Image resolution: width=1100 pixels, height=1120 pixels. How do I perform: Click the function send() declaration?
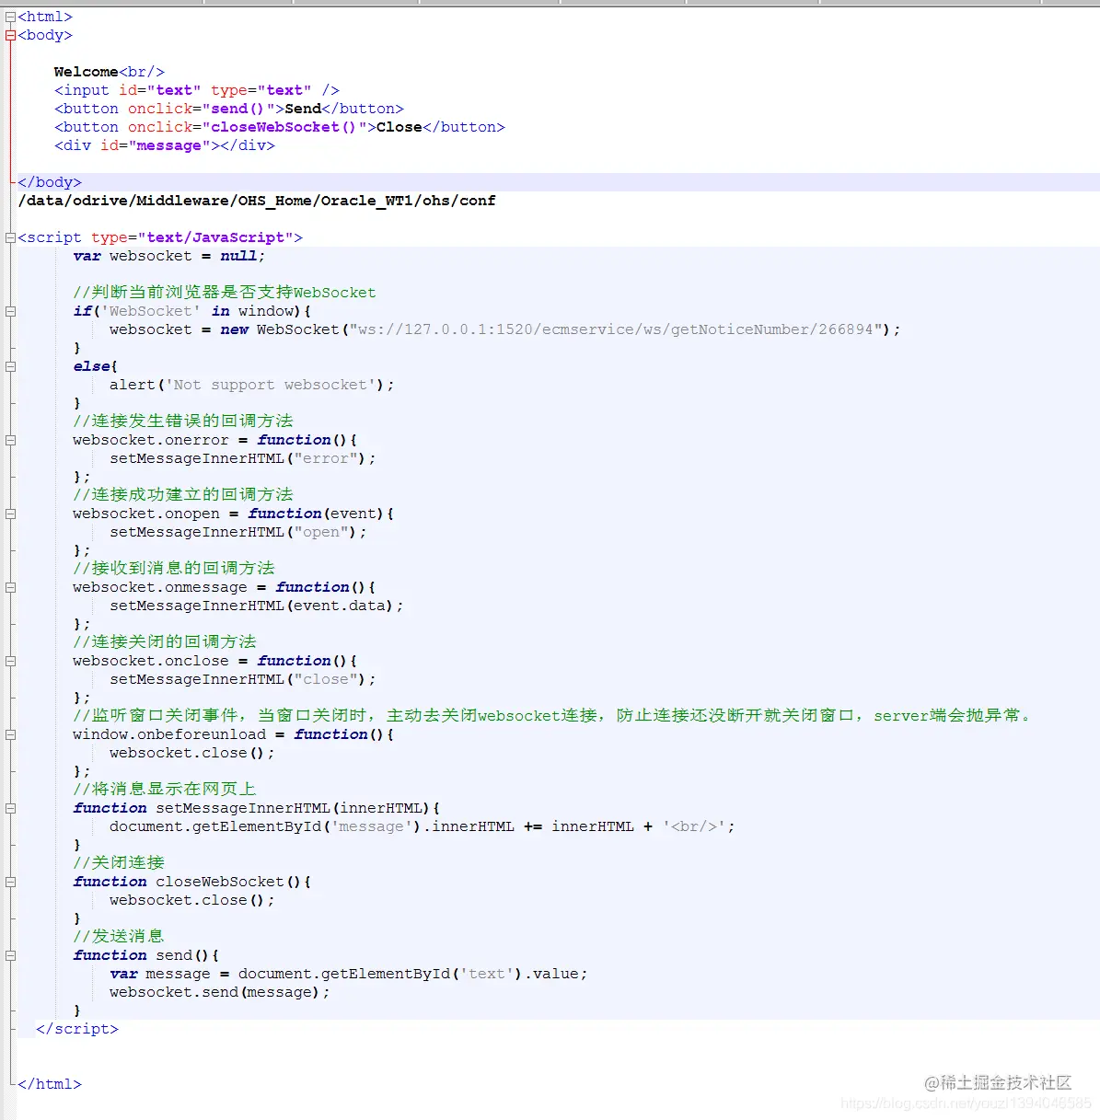click(146, 955)
